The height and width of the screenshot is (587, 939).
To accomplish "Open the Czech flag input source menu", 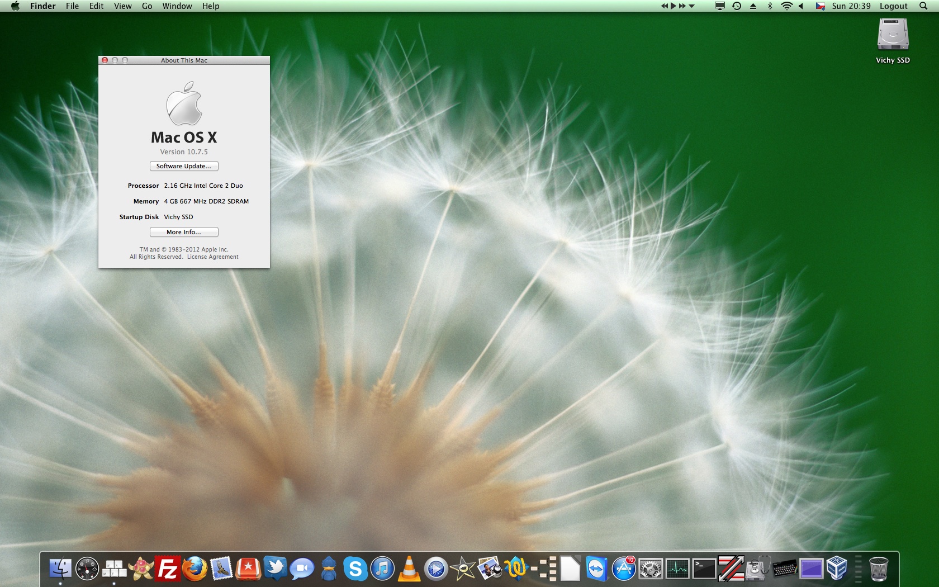I will [820, 6].
